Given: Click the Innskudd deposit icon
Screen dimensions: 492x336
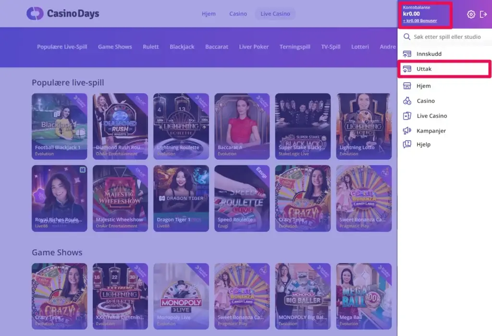Looking at the screenshot, I should tap(407, 54).
